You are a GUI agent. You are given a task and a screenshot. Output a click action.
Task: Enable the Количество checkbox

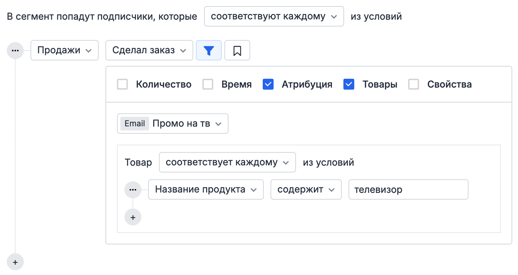point(122,84)
